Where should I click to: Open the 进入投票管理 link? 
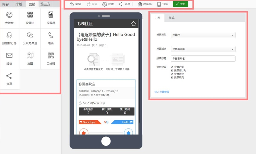(x=162, y=92)
